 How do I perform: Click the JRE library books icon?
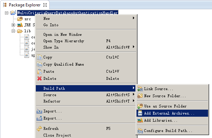(x=20, y=25)
